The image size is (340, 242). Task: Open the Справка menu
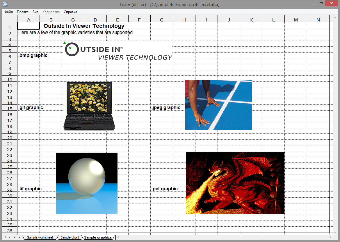coord(70,12)
